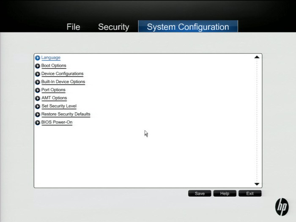Open the Boot Options entry
Screen dimensions: 296x222
(x=54, y=66)
